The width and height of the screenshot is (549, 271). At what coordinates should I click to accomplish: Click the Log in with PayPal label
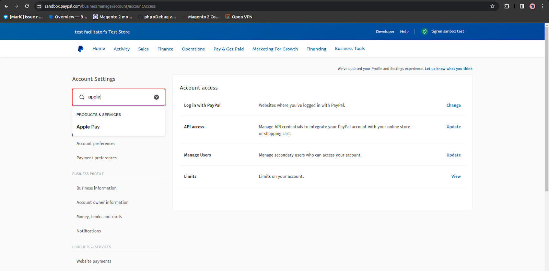[202, 105]
